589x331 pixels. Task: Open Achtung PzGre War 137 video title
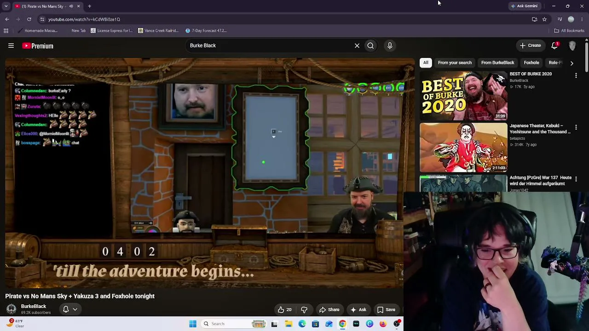point(540,180)
